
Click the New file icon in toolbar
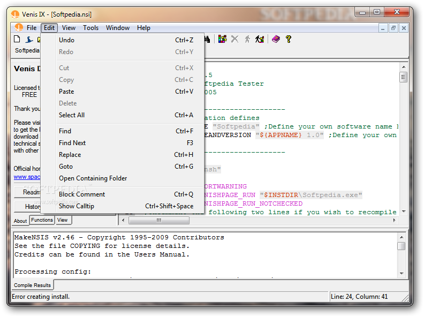click(x=17, y=39)
